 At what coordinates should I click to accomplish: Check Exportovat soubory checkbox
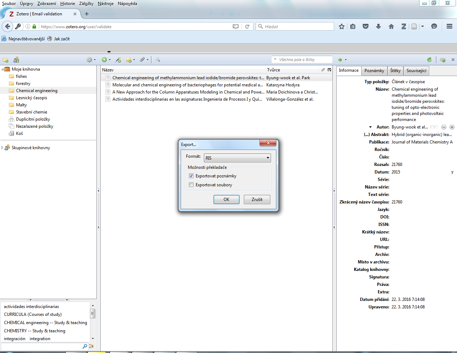point(191,185)
